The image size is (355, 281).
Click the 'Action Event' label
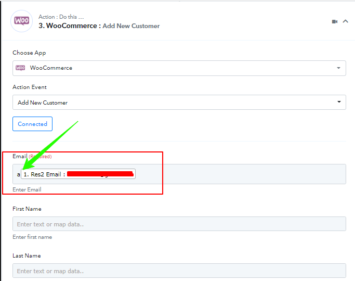30,87
